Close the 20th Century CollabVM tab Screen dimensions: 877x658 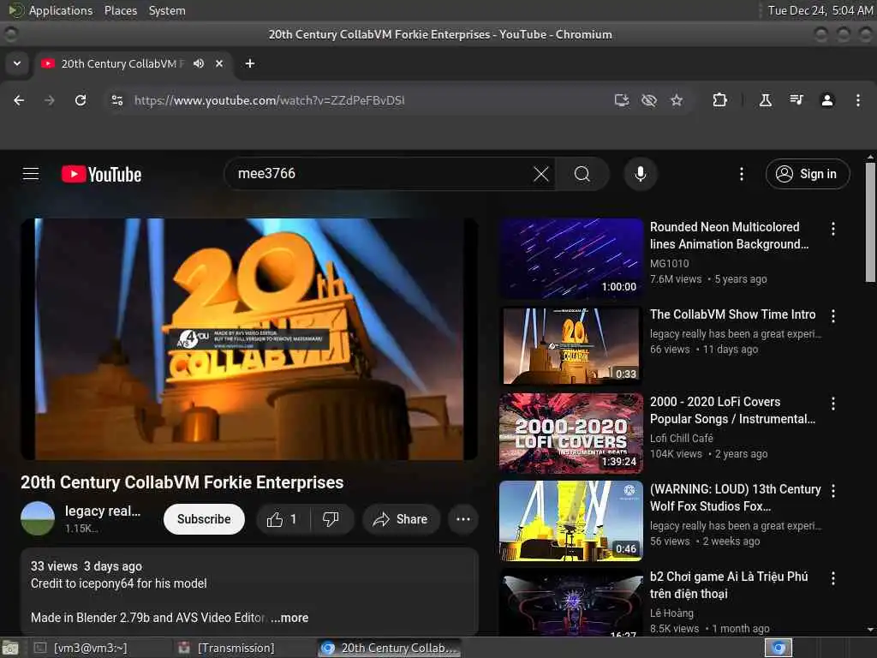(x=219, y=63)
